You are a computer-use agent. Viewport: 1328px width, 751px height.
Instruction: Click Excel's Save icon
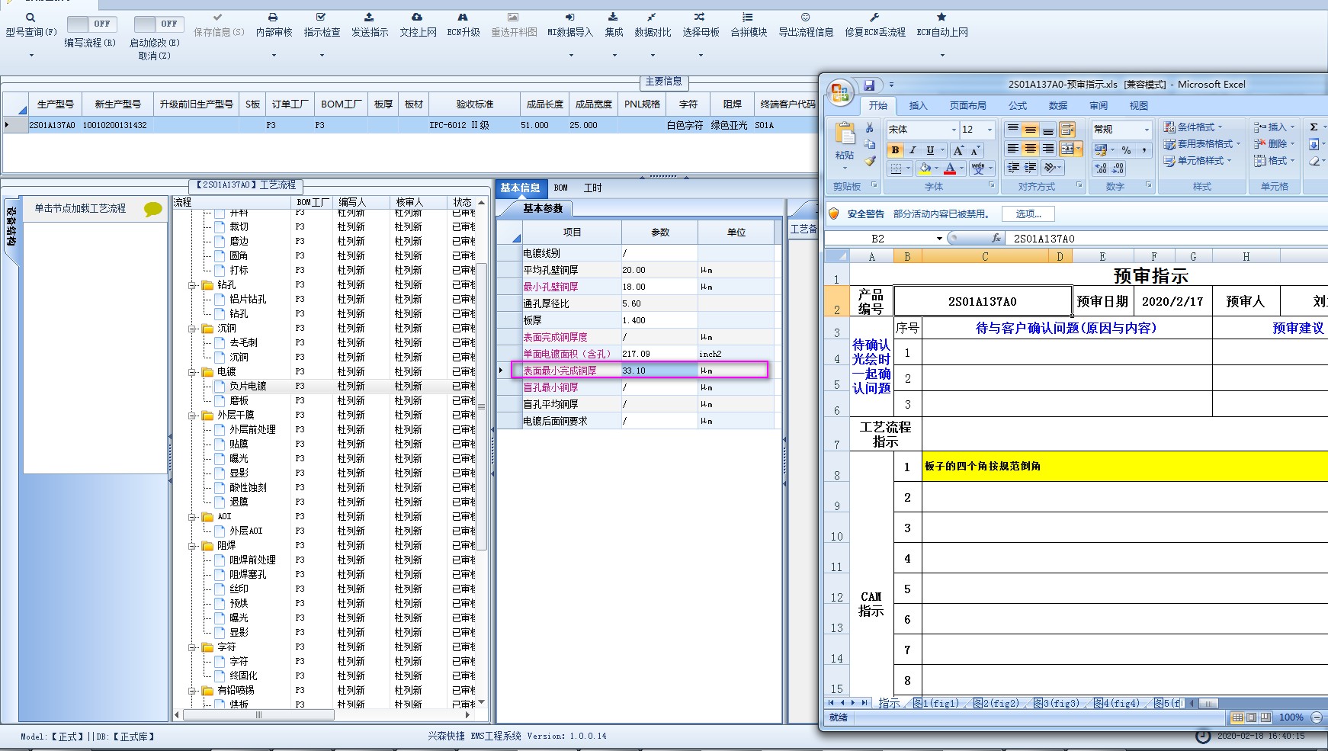868,85
